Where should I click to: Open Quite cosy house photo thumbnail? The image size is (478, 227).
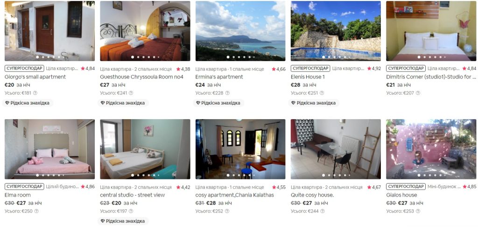point(336,149)
